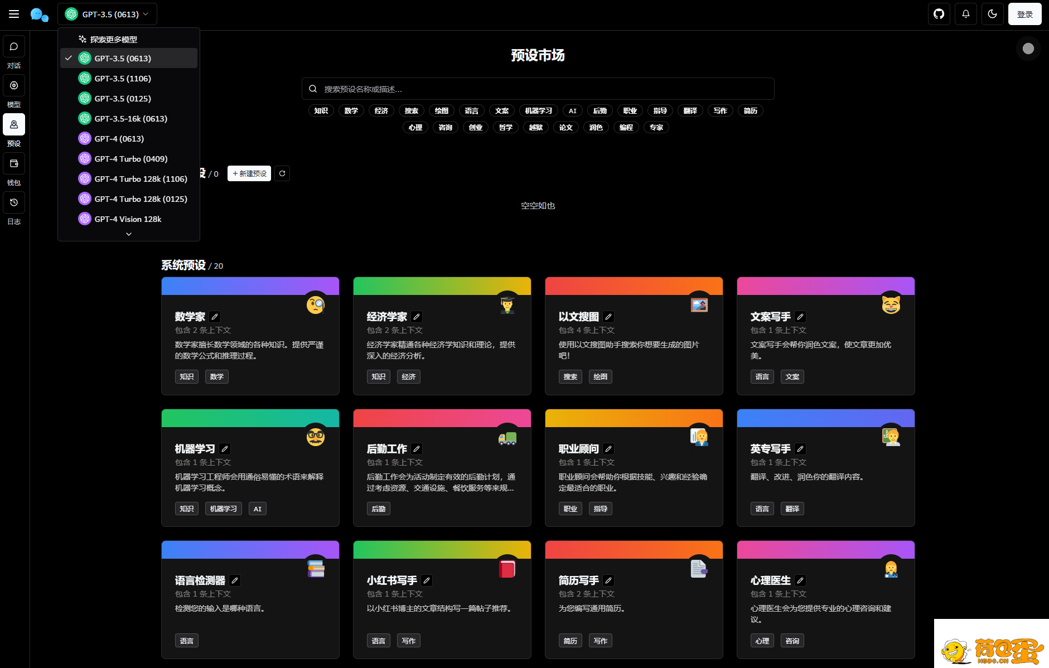
Task: Toggle dark mode moon icon
Action: coord(993,14)
